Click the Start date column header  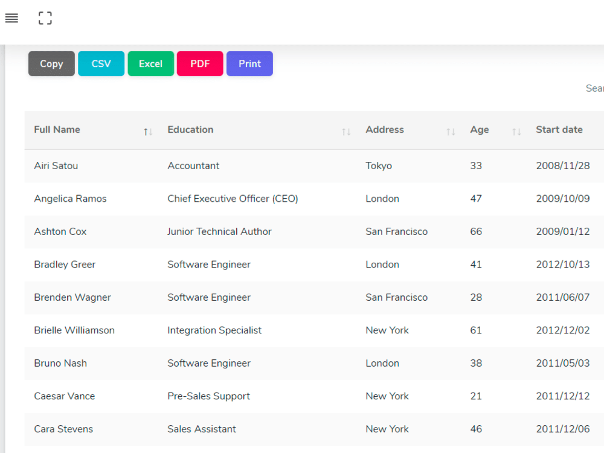559,130
